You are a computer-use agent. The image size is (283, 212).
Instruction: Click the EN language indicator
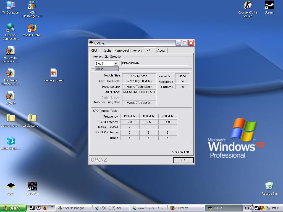click(247, 208)
